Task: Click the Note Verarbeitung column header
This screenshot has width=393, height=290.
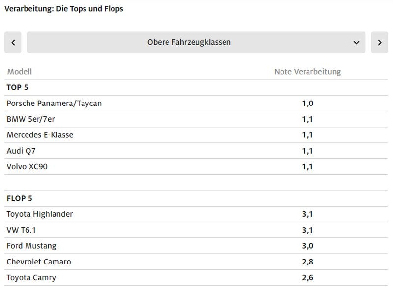Action: point(307,72)
